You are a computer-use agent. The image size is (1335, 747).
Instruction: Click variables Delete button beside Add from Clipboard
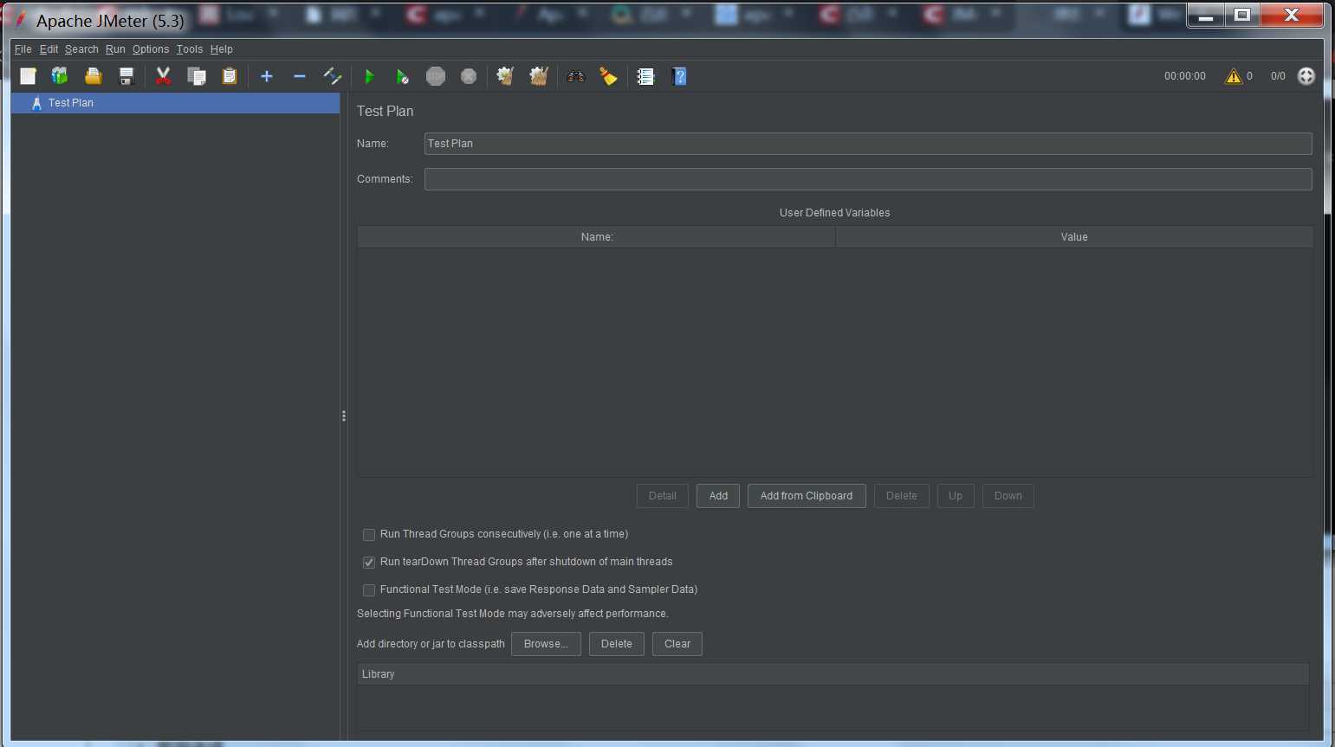click(x=902, y=496)
